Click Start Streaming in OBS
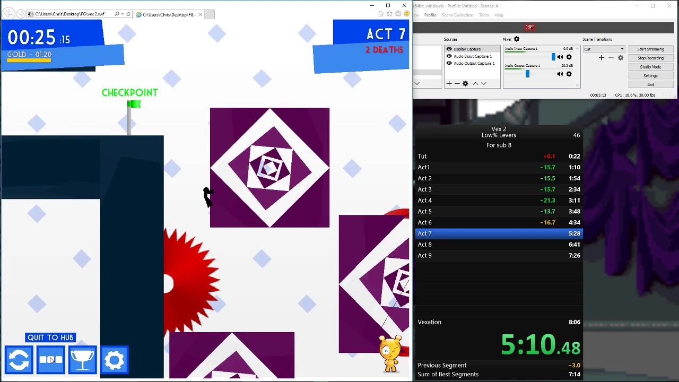Screen dimensions: 679x382 point(650,49)
